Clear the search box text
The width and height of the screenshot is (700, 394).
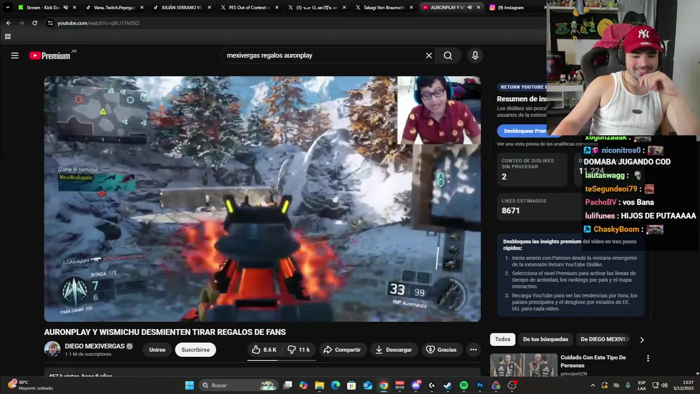click(429, 55)
